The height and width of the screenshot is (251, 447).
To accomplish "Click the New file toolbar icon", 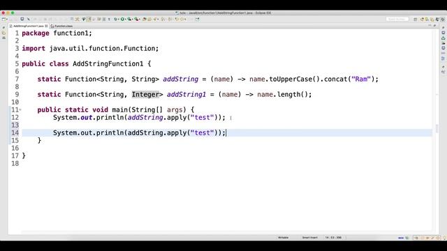I will point(3,20).
